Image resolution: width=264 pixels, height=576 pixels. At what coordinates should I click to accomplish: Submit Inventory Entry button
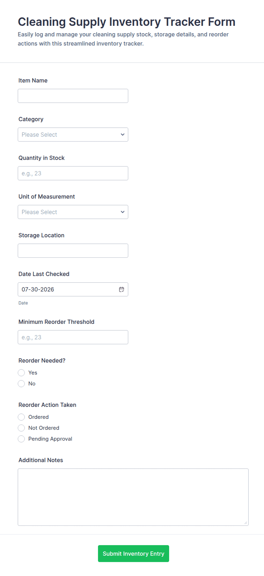coord(133,554)
